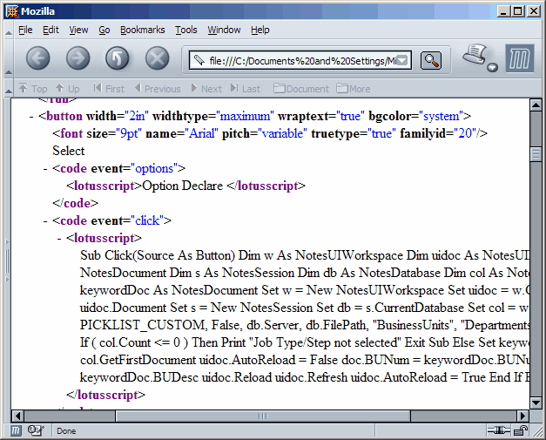
Task: Click the 'Sub Click(Source As Button)' text line
Action: click(158, 255)
